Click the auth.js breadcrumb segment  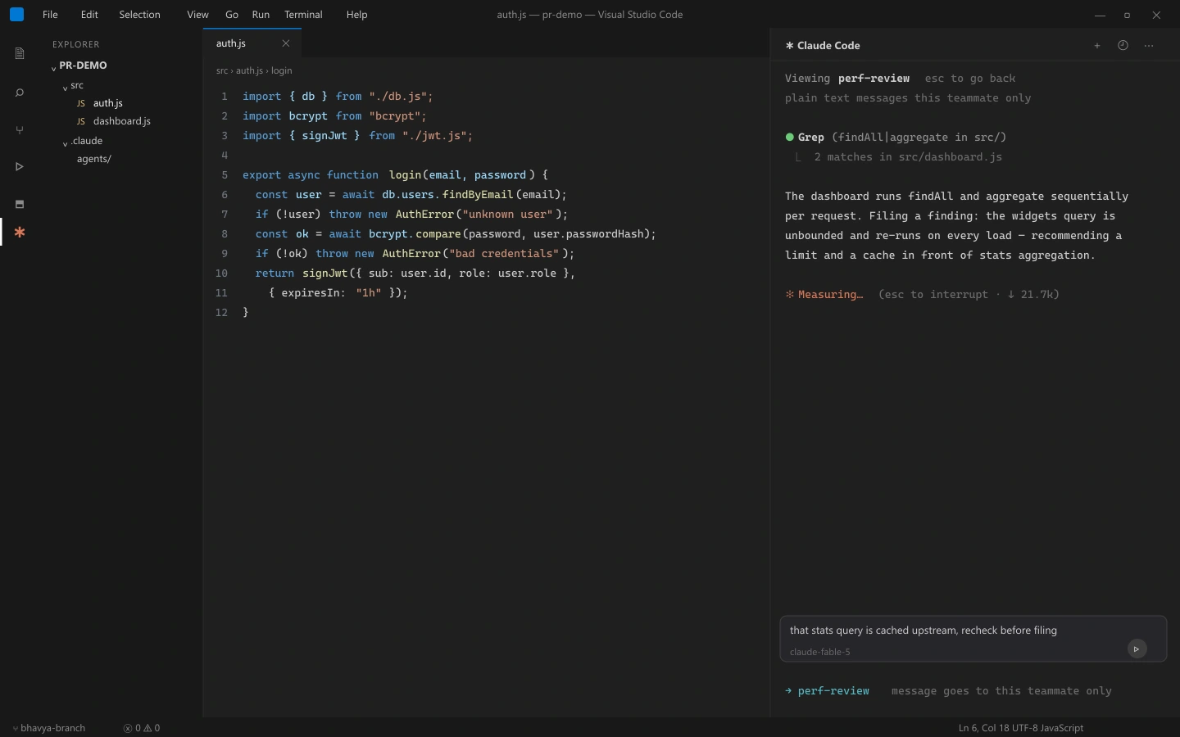249,71
